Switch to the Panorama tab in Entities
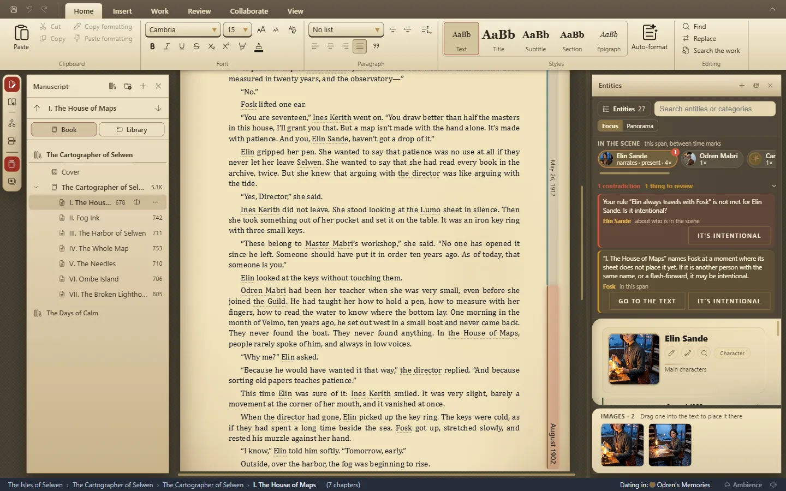Viewport: 786px width, 491px height. click(x=640, y=126)
